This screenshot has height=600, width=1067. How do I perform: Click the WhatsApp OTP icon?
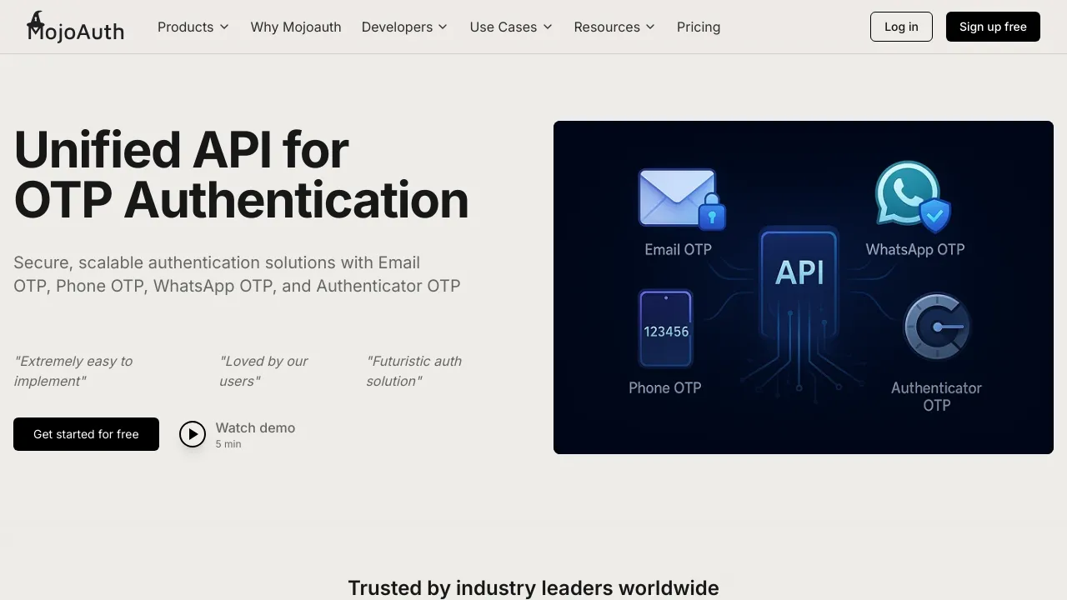coord(913,197)
